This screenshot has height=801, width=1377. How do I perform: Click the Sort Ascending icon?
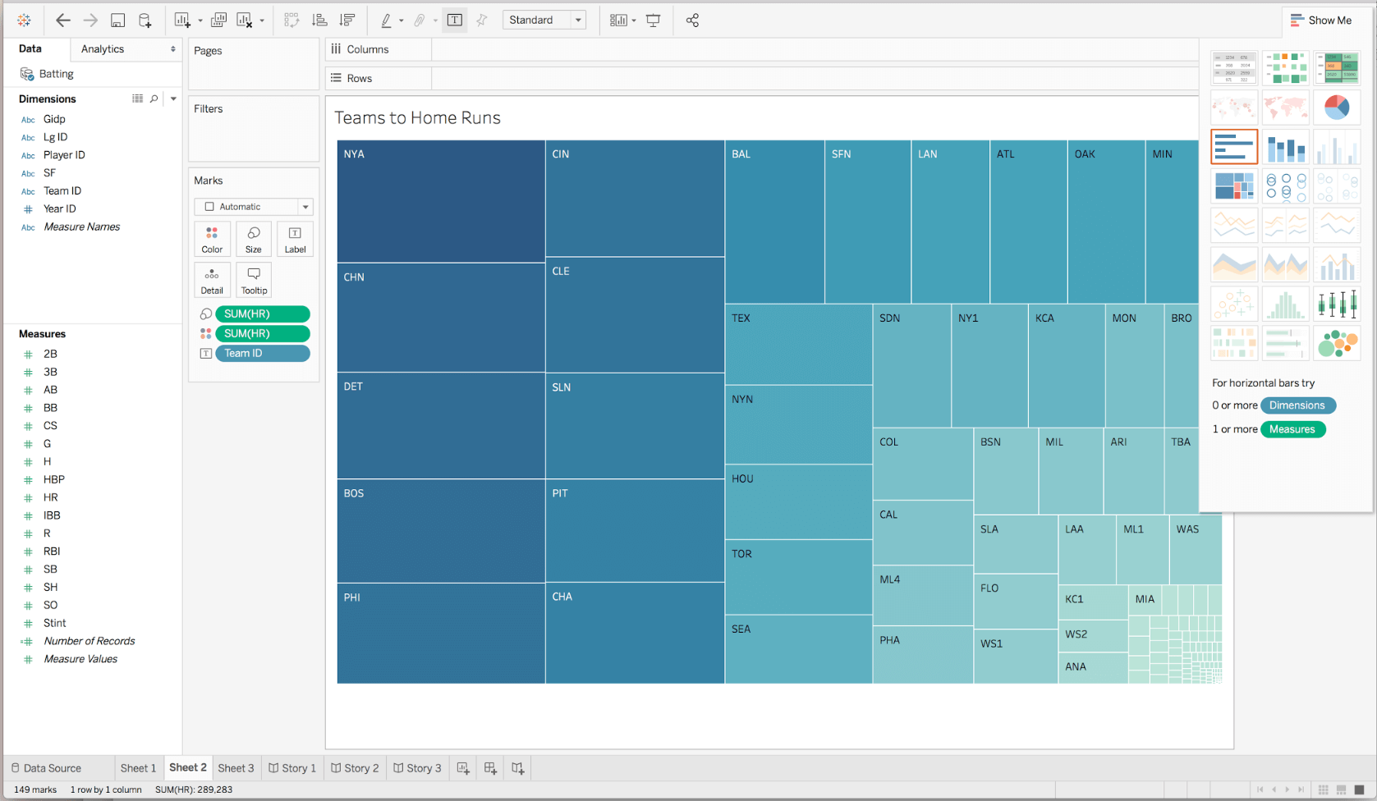click(x=320, y=20)
